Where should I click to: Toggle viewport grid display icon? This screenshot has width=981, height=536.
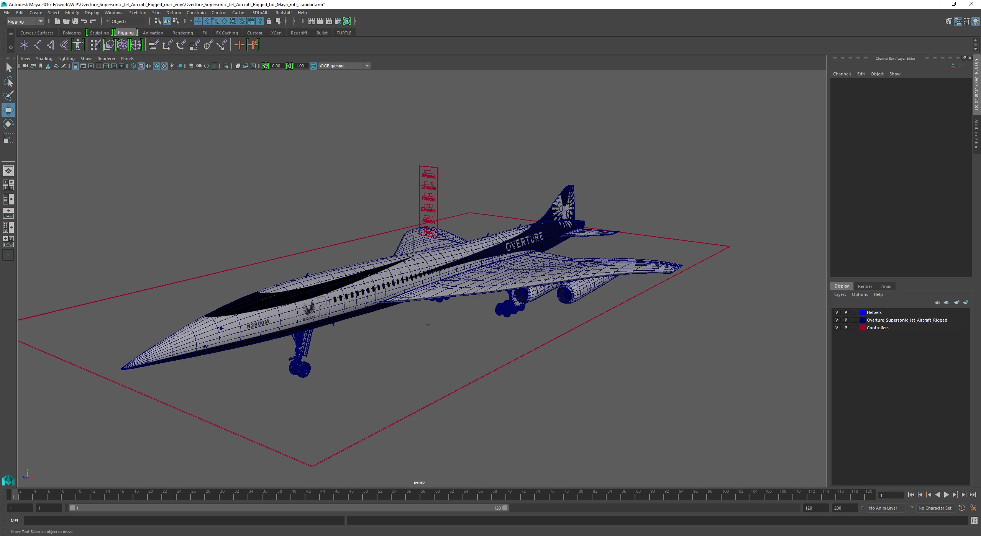click(x=75, y=66)
